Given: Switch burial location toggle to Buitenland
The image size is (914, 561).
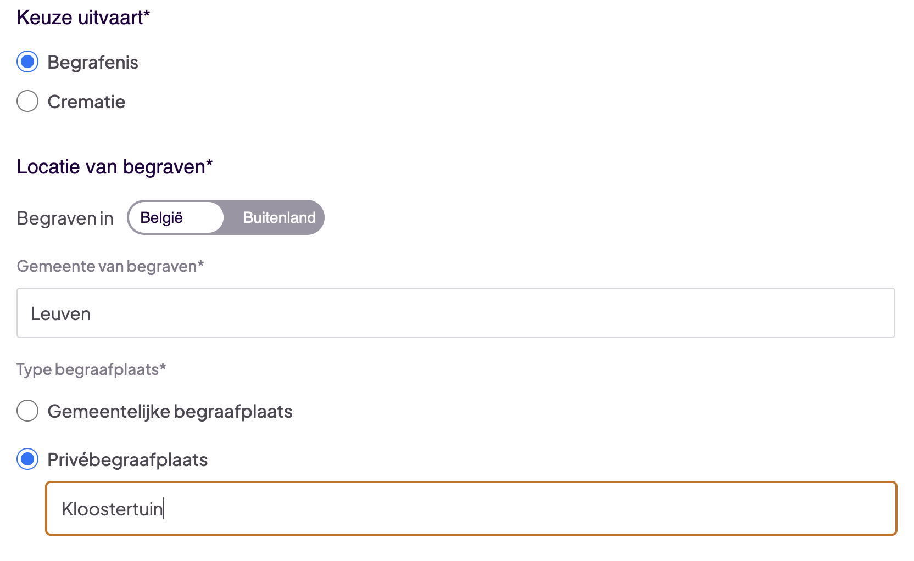Looking at the screenshot, I should (279, 218).
